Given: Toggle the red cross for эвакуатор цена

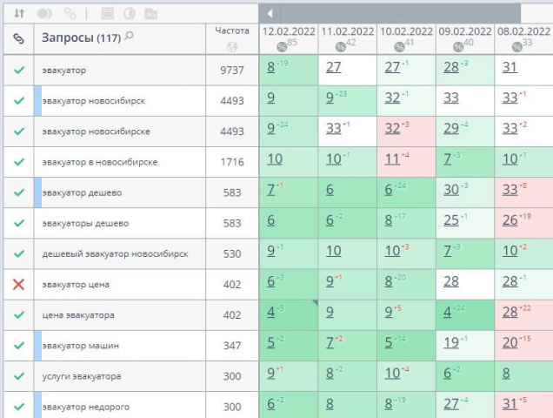Looking at the screenshot, I should [18, 284].
